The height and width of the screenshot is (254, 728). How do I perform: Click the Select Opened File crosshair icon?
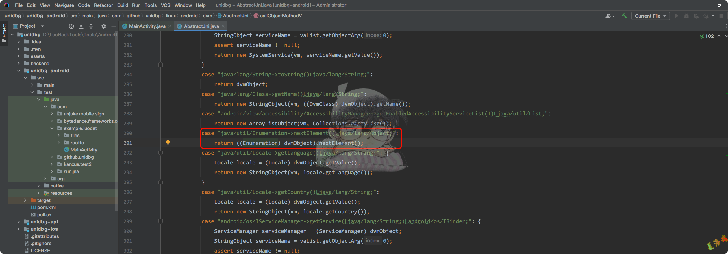pyautogui.click(x=71, y=26)
